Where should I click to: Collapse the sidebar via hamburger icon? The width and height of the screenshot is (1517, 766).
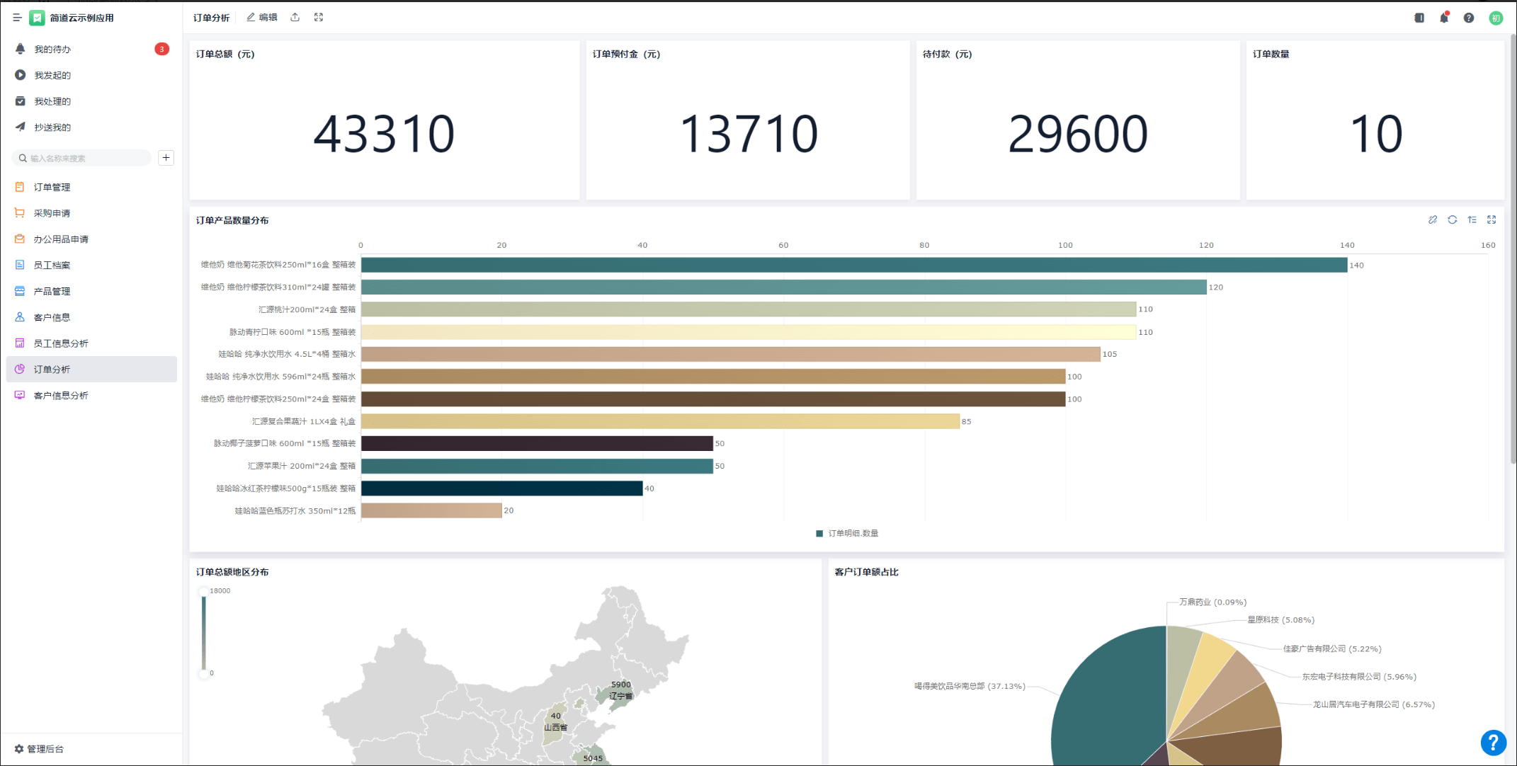[x=17, y=18]
